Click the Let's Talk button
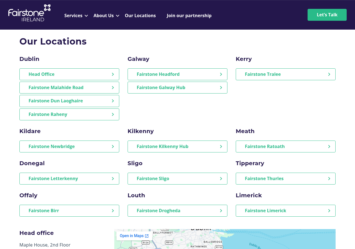Image resolution: width=355 pixels, height=249 pixels. [327, 15]
